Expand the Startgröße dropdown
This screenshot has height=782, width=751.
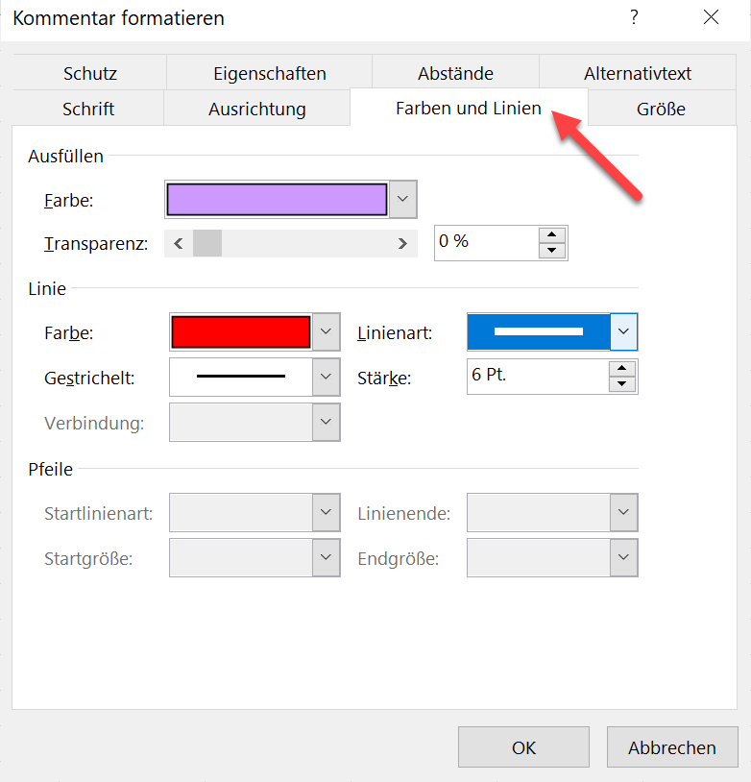tap(327, 557)
